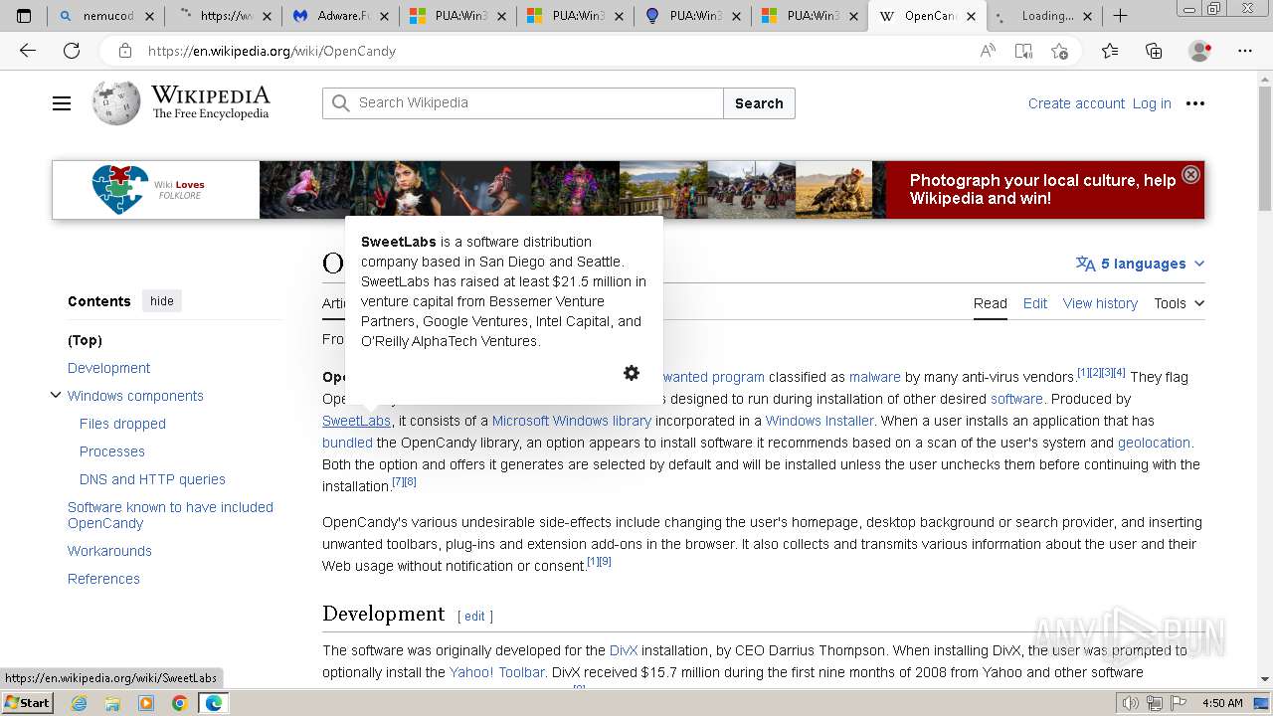Jump to DNS and HTTP queries
Viewport: 1273px width, 716px height.
tap(152, 479)
